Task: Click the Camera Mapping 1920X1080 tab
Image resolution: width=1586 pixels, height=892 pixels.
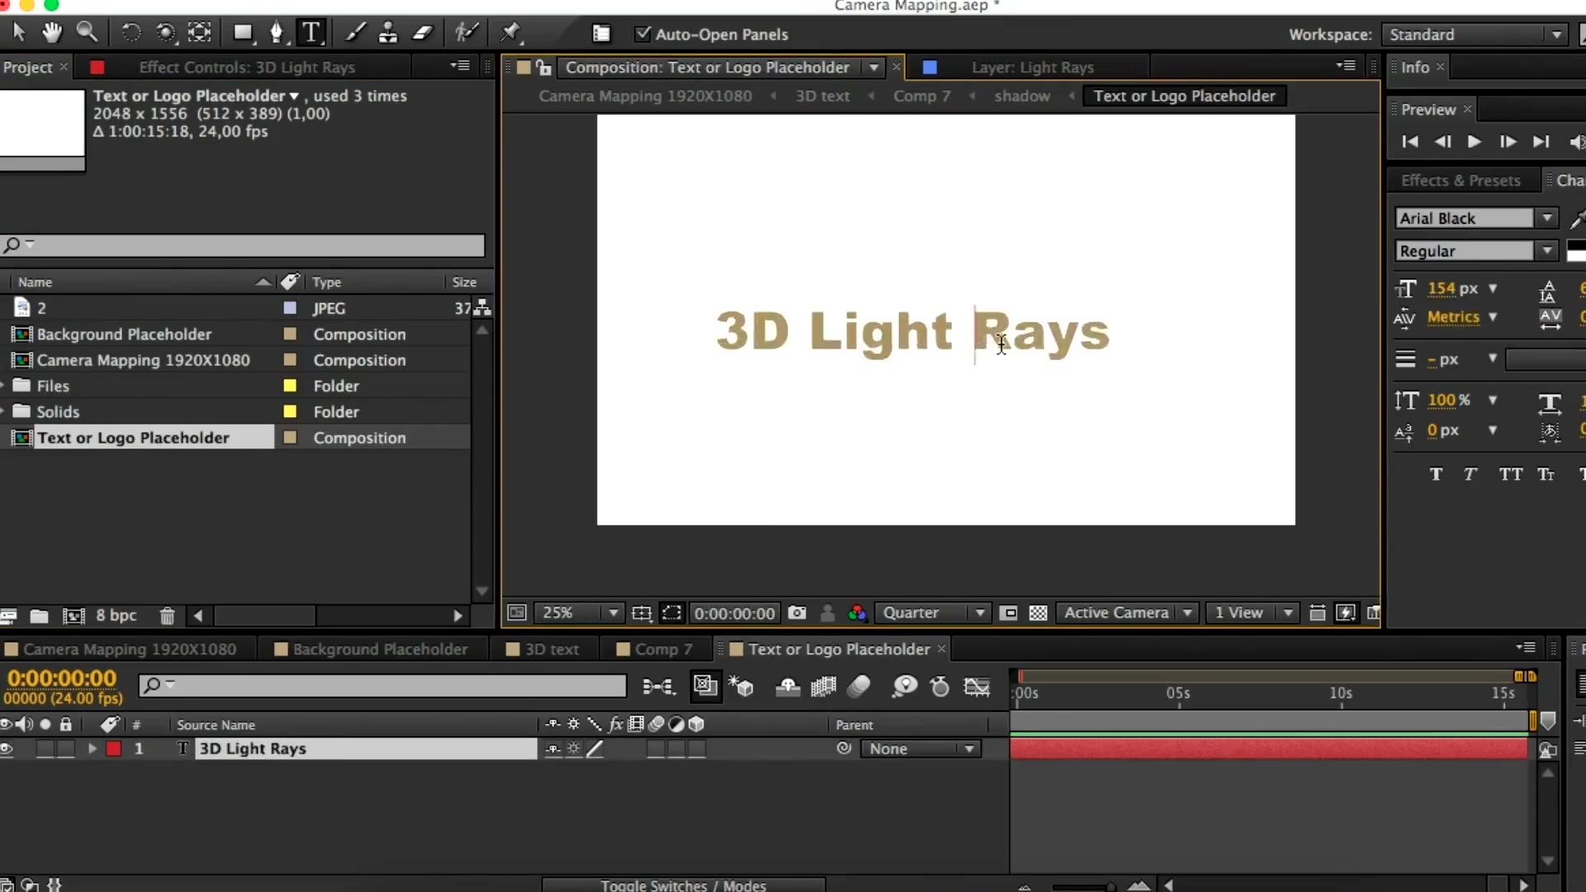Action: coord(130,649)
